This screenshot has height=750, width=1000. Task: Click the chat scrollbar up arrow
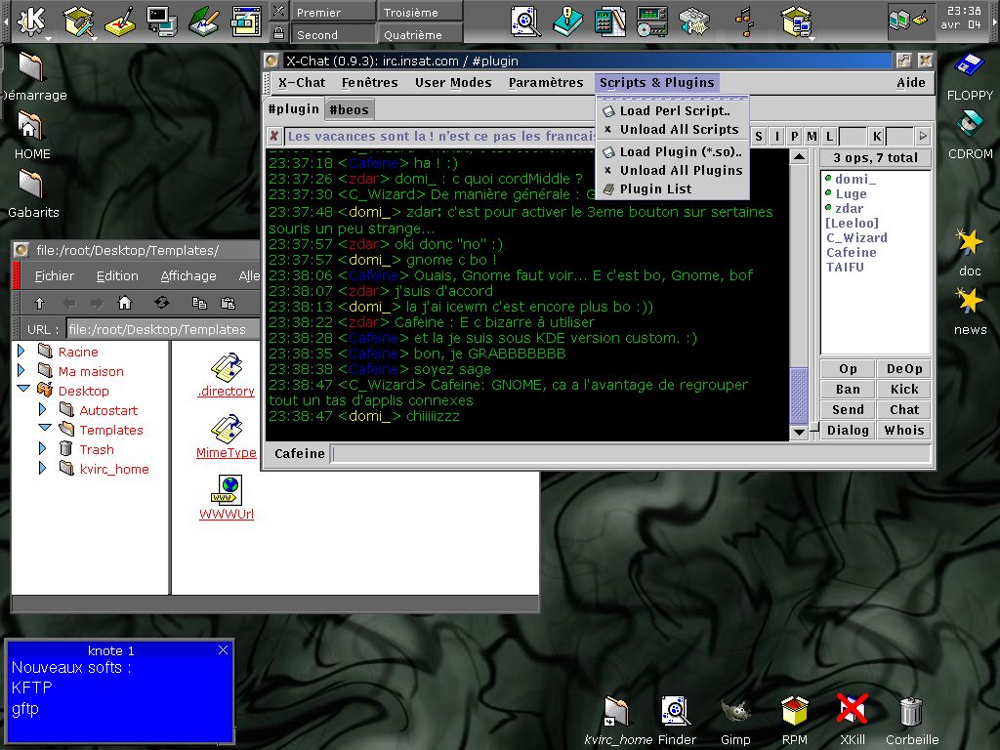[799, 157]
